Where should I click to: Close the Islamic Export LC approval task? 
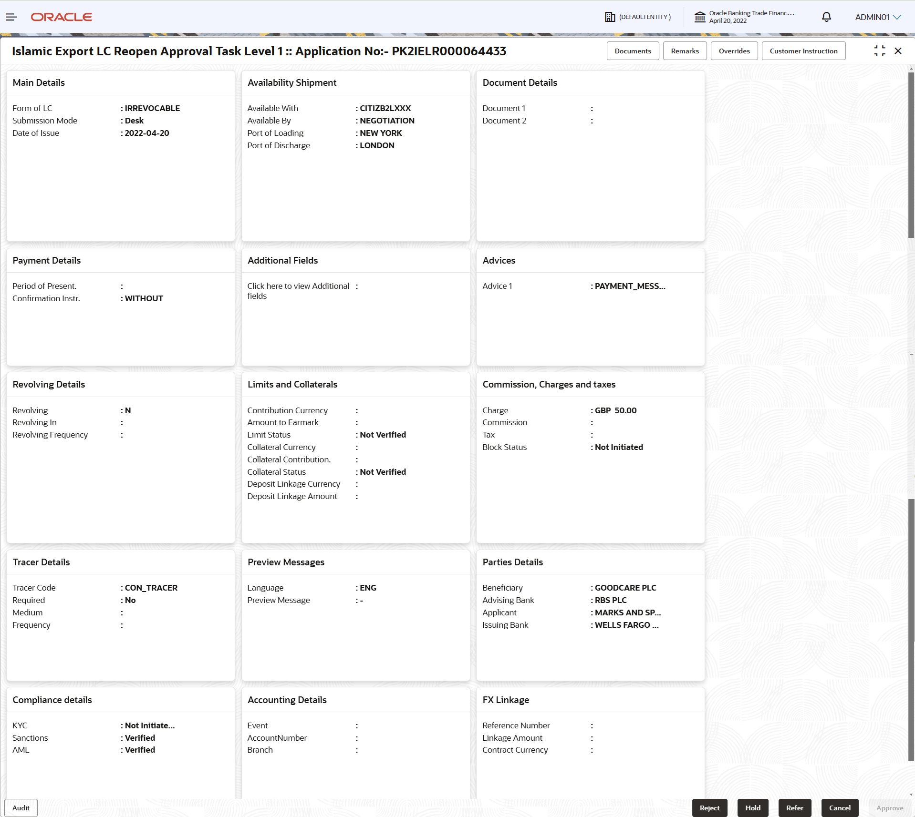click(x=899, y=51)
